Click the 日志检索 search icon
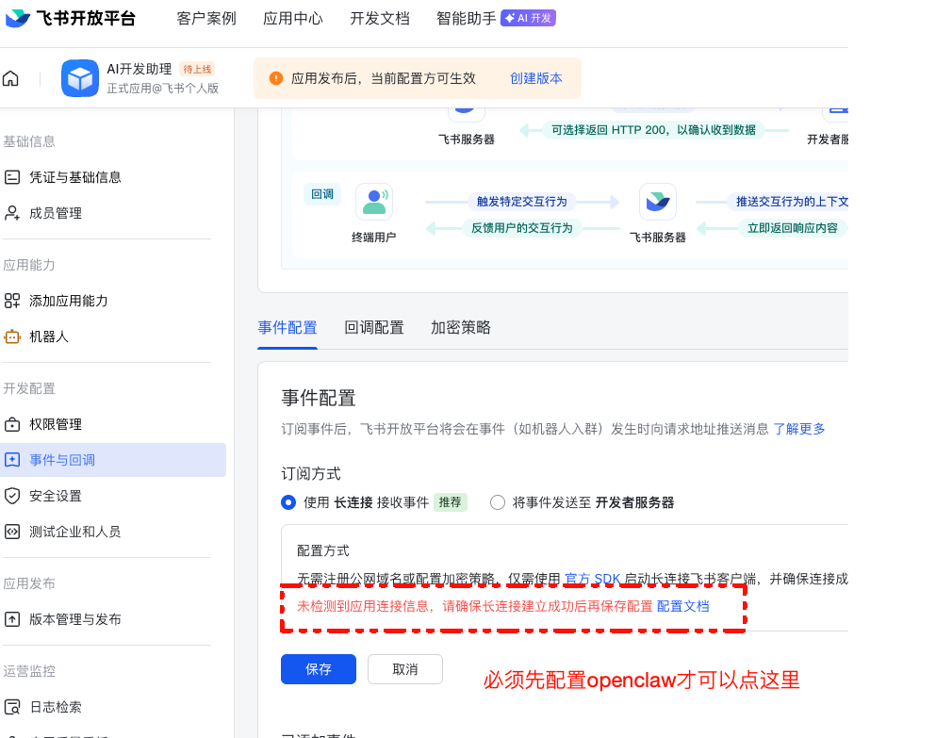The image size is (936, 738). pyautogui.click(x=12, y=707)
